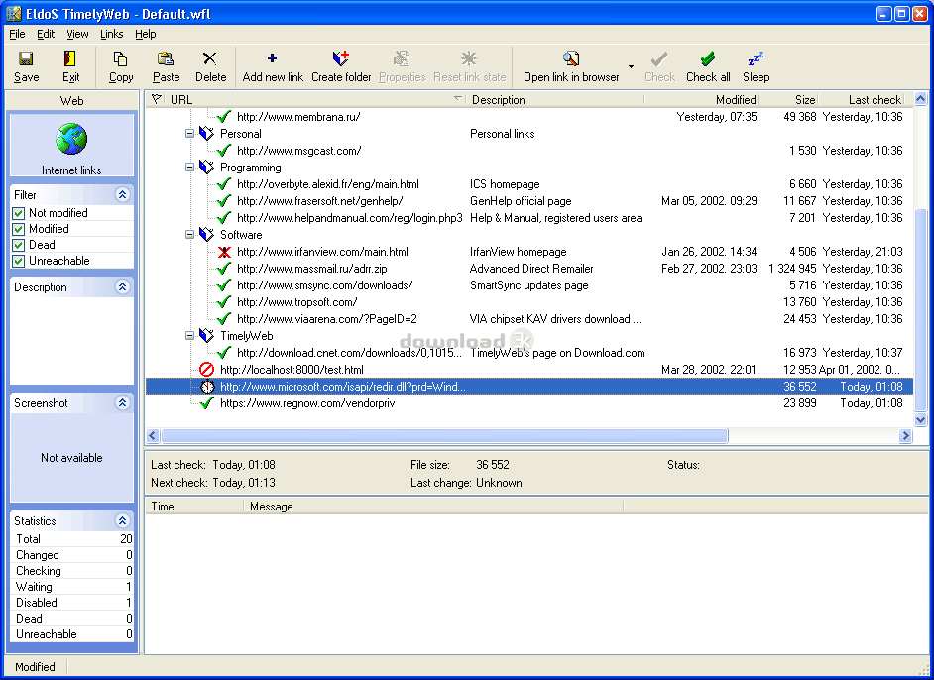Click the checkmark icon beside msgcast.com link
The height and width of the screenshot is (680, 934).
coord(224,151)
